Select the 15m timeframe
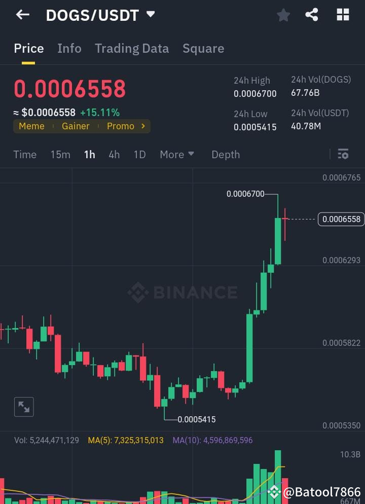The height and width of the screenshot is (504, 365). click(x=60, y=155)
